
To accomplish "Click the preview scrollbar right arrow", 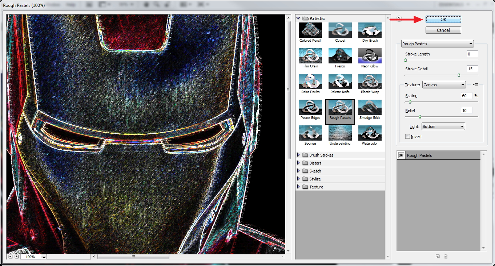I will (282, 257).
